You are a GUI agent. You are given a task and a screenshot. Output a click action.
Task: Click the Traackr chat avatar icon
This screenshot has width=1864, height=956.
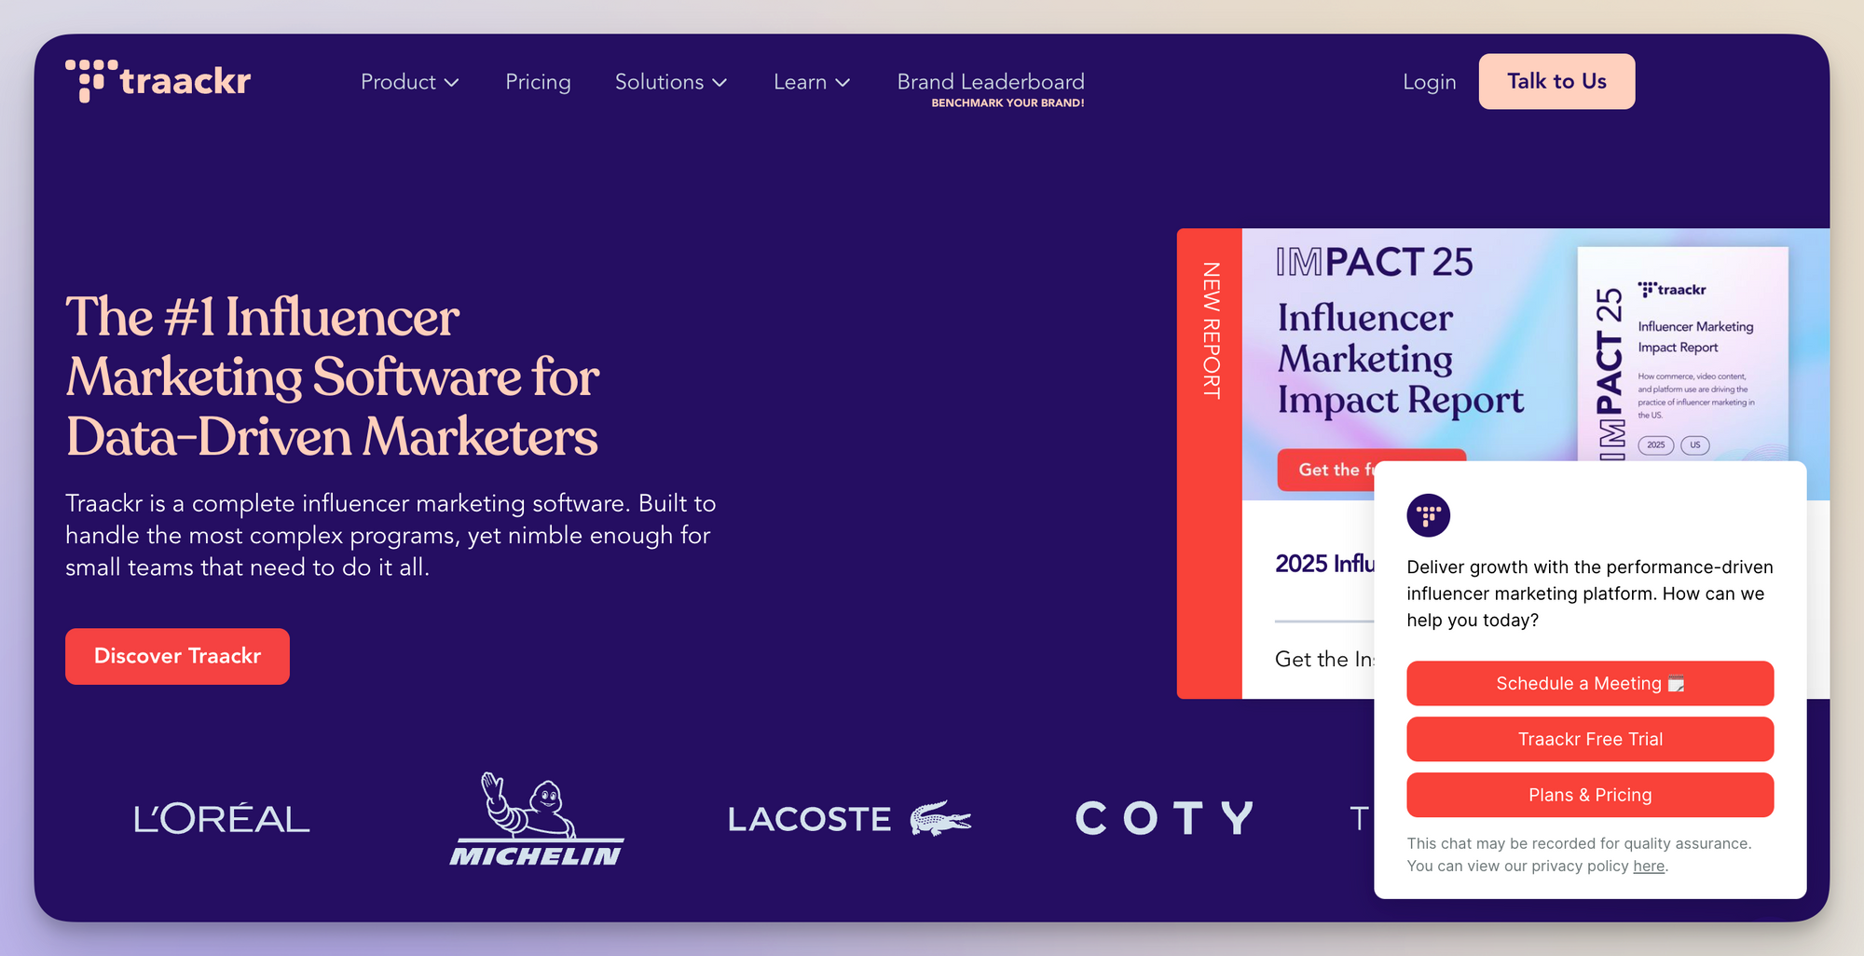(x=1428, y=515)
